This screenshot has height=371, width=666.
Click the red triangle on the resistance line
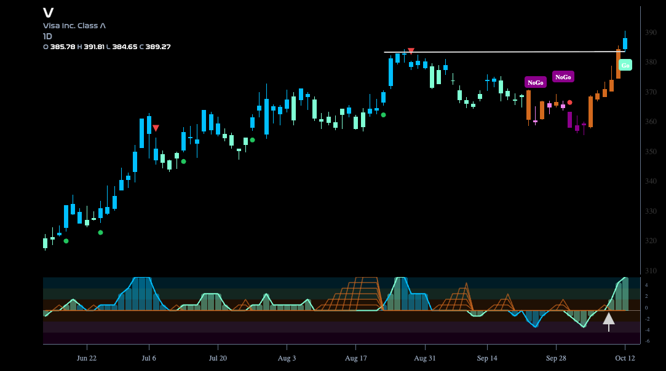411,51
